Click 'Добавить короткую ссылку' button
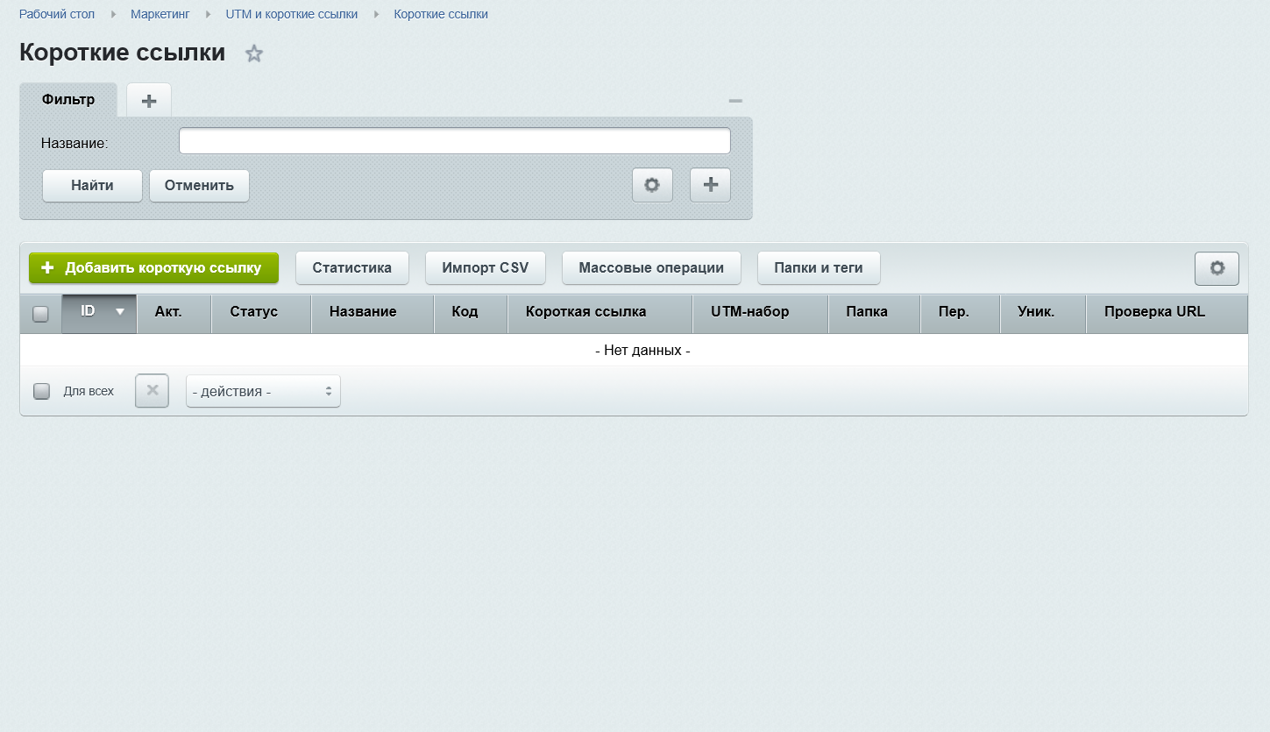 (x=153, y=268)
